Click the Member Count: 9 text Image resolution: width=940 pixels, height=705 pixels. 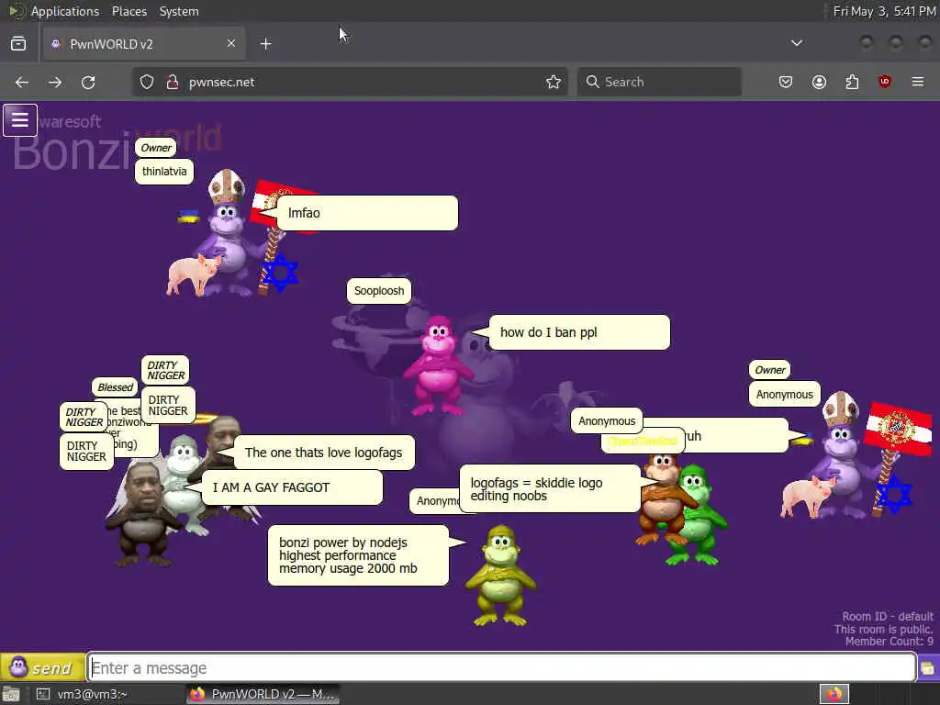[x=889, y=642]
